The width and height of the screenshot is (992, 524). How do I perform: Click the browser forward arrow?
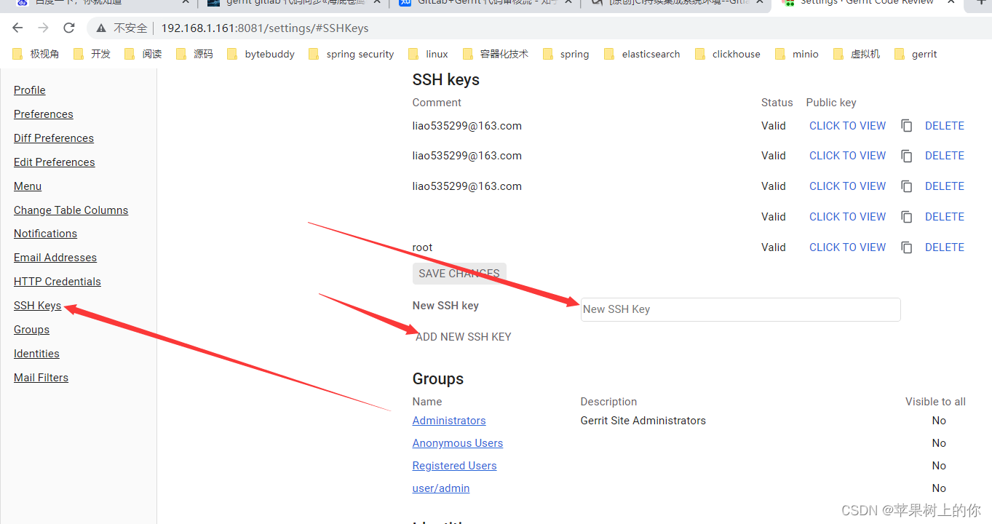coord(44,28)
